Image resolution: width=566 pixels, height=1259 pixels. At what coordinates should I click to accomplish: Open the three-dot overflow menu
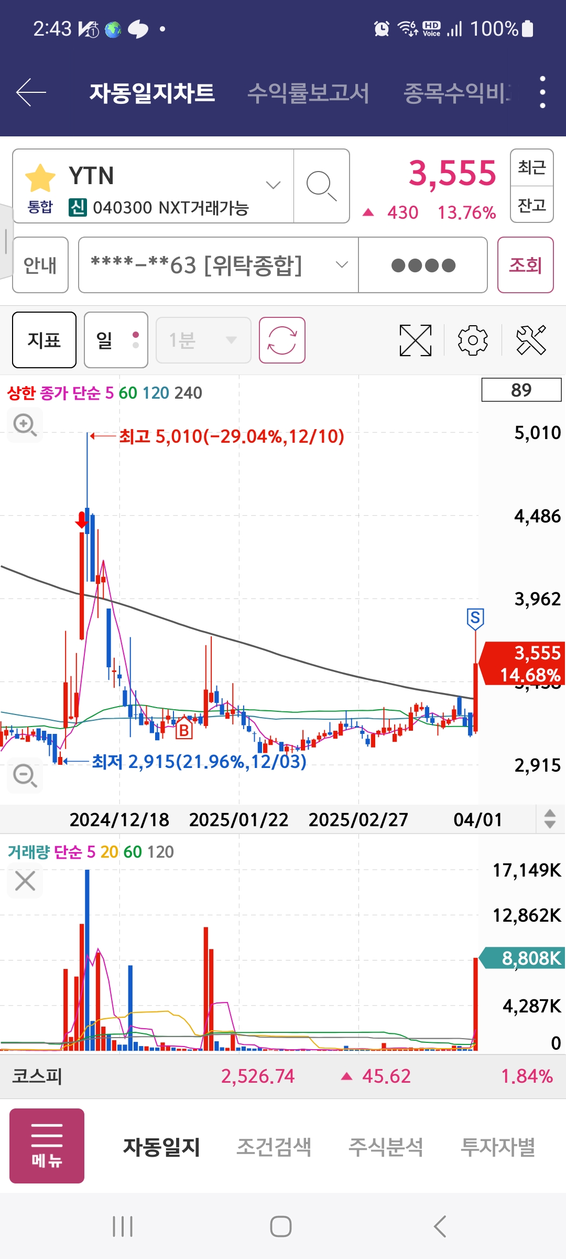click(x=542, y=92)
